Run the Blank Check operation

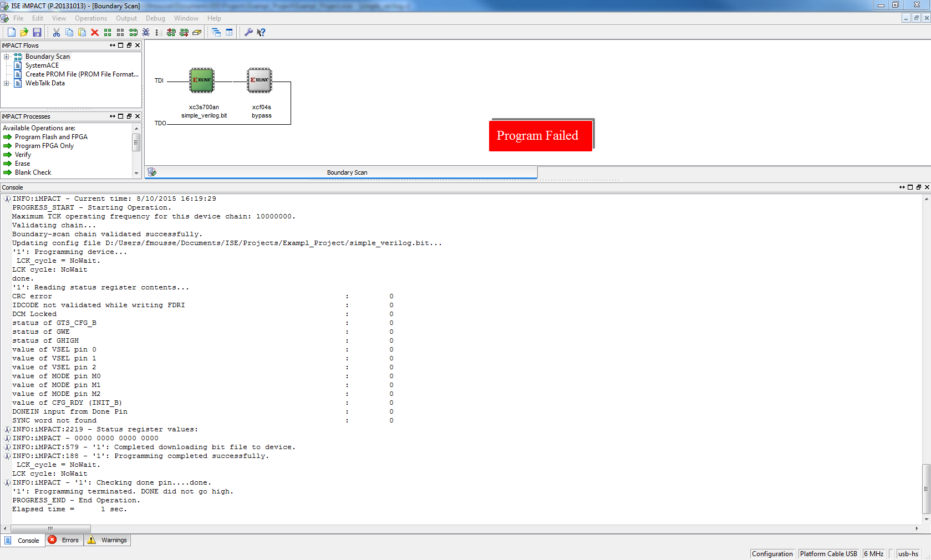tap(33, 172)
